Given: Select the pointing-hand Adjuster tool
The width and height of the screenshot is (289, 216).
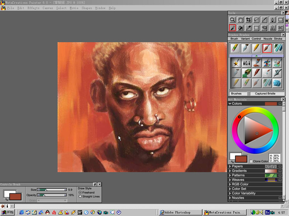Looking at the screenshot, I should [x=264, y=28].
